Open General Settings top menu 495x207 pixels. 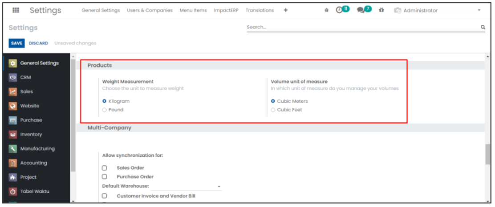[101, 10]
